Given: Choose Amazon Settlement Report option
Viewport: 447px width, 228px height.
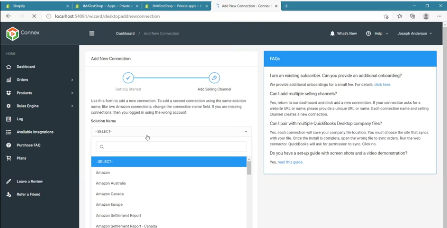Looking at the screenshot, I should [x=169, y=216].
